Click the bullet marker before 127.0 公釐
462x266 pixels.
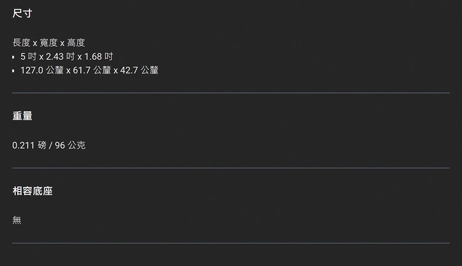13,71
